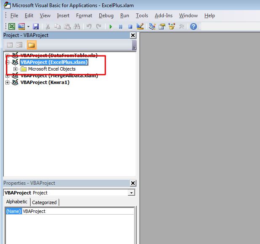Toggle Design Mode icon
Screen dimensions: 260x244
[x=140, y=26]
